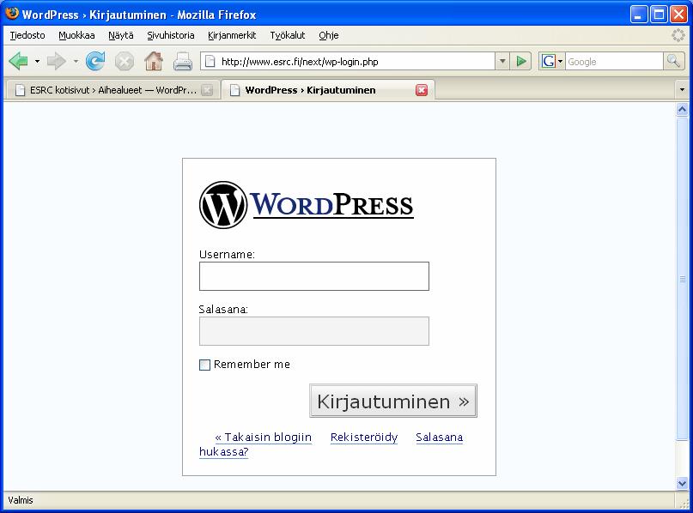Close the WordPress Kirjautuminen tab
The image size is (693, 513).
(x=422, y=90)
